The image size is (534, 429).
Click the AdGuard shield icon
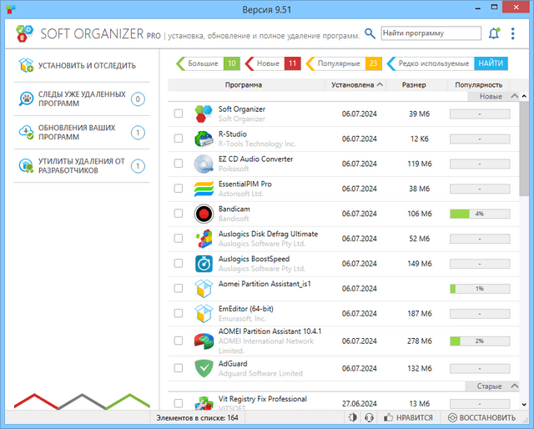(x=204, y=368)
